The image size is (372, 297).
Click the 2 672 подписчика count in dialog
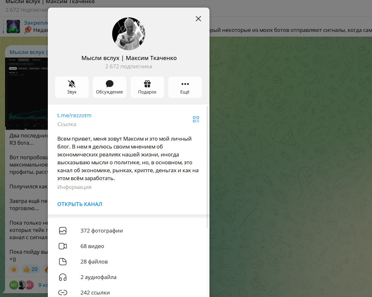(129, 66)
